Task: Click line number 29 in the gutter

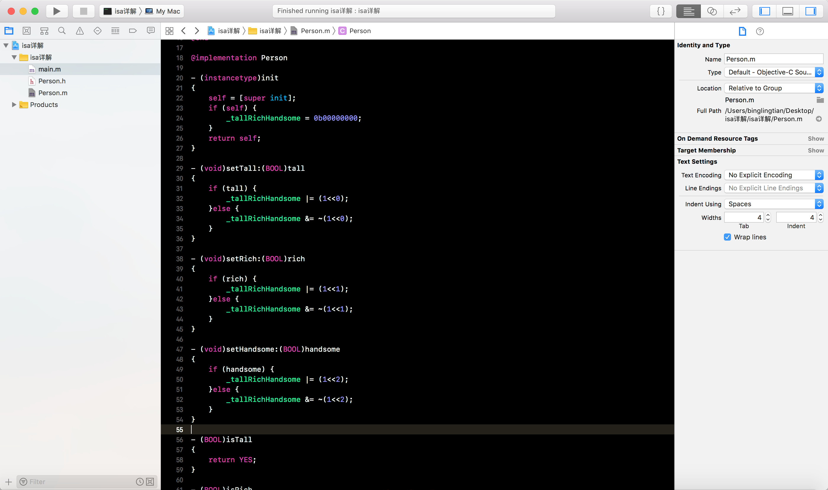Action: point(179,168)
